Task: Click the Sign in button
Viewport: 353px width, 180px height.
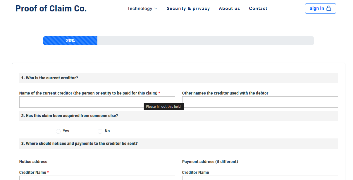Action: (320, 8)
